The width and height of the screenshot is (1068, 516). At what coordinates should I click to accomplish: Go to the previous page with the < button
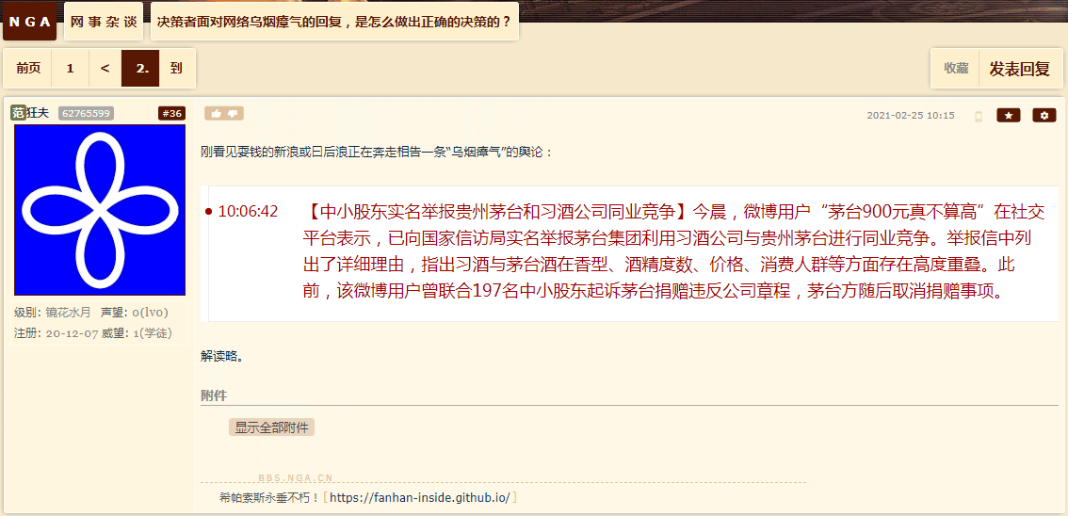[105, 68]
